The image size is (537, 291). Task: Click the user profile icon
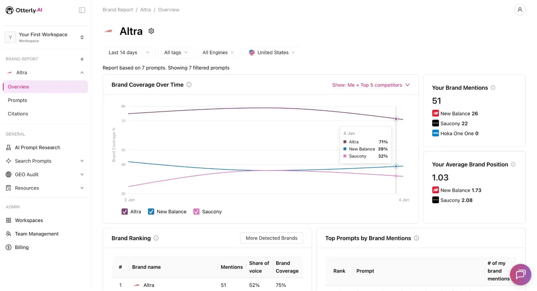pyautogui.click(x=520, y=9)
